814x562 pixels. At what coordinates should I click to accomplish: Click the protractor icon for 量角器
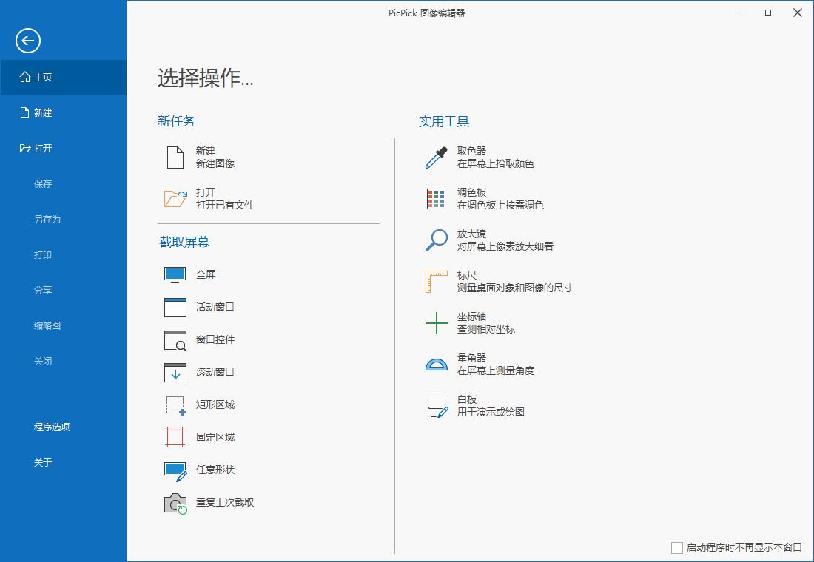point(436,365)
